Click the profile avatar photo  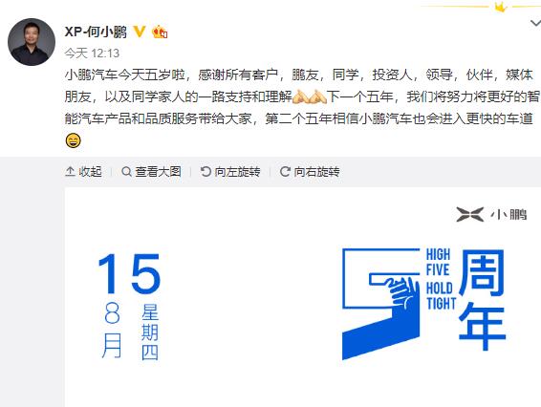coord(32,42)
